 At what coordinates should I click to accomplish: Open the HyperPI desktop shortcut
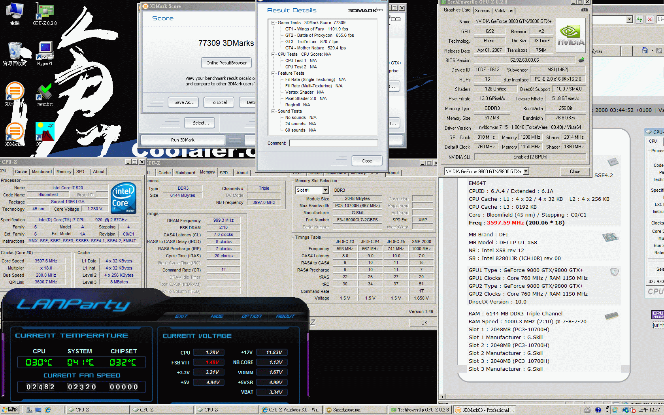[45, 54]
